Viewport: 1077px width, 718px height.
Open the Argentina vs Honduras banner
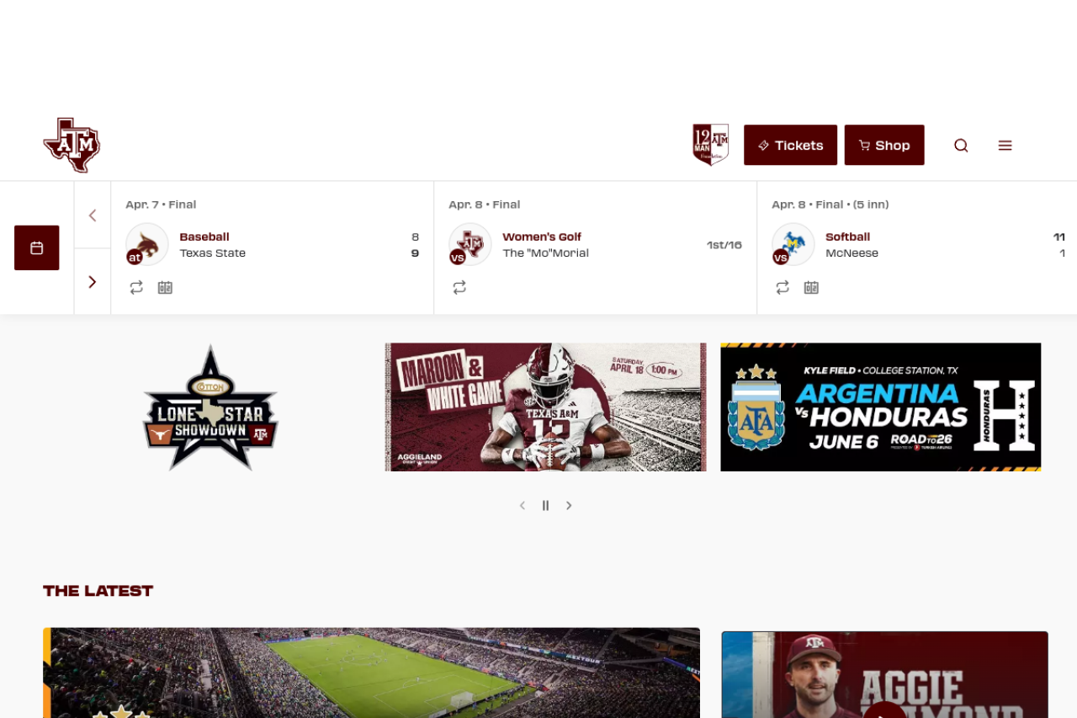pos(881,407)
